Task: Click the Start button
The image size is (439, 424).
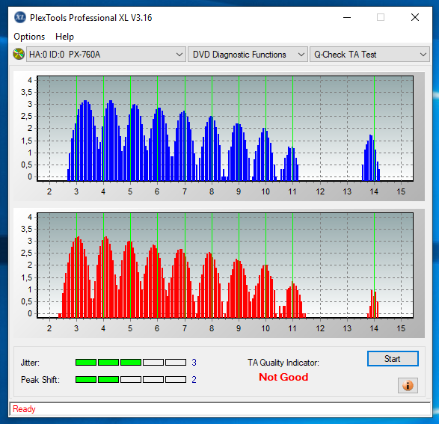Action: click(393, 359)
